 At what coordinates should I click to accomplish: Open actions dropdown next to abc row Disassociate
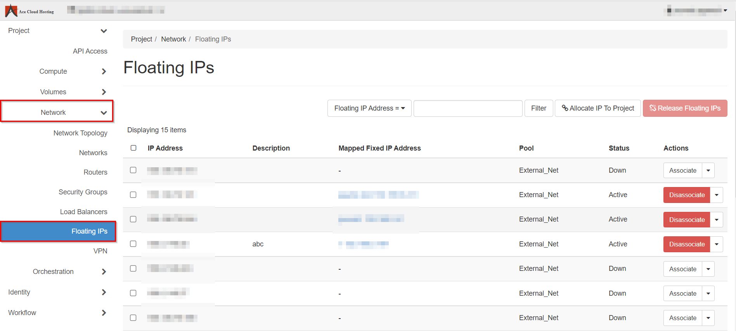[716, 244]
